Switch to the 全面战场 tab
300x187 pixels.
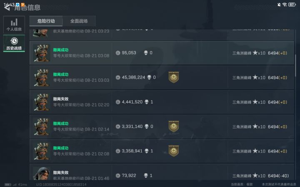(x=79, y=21)
